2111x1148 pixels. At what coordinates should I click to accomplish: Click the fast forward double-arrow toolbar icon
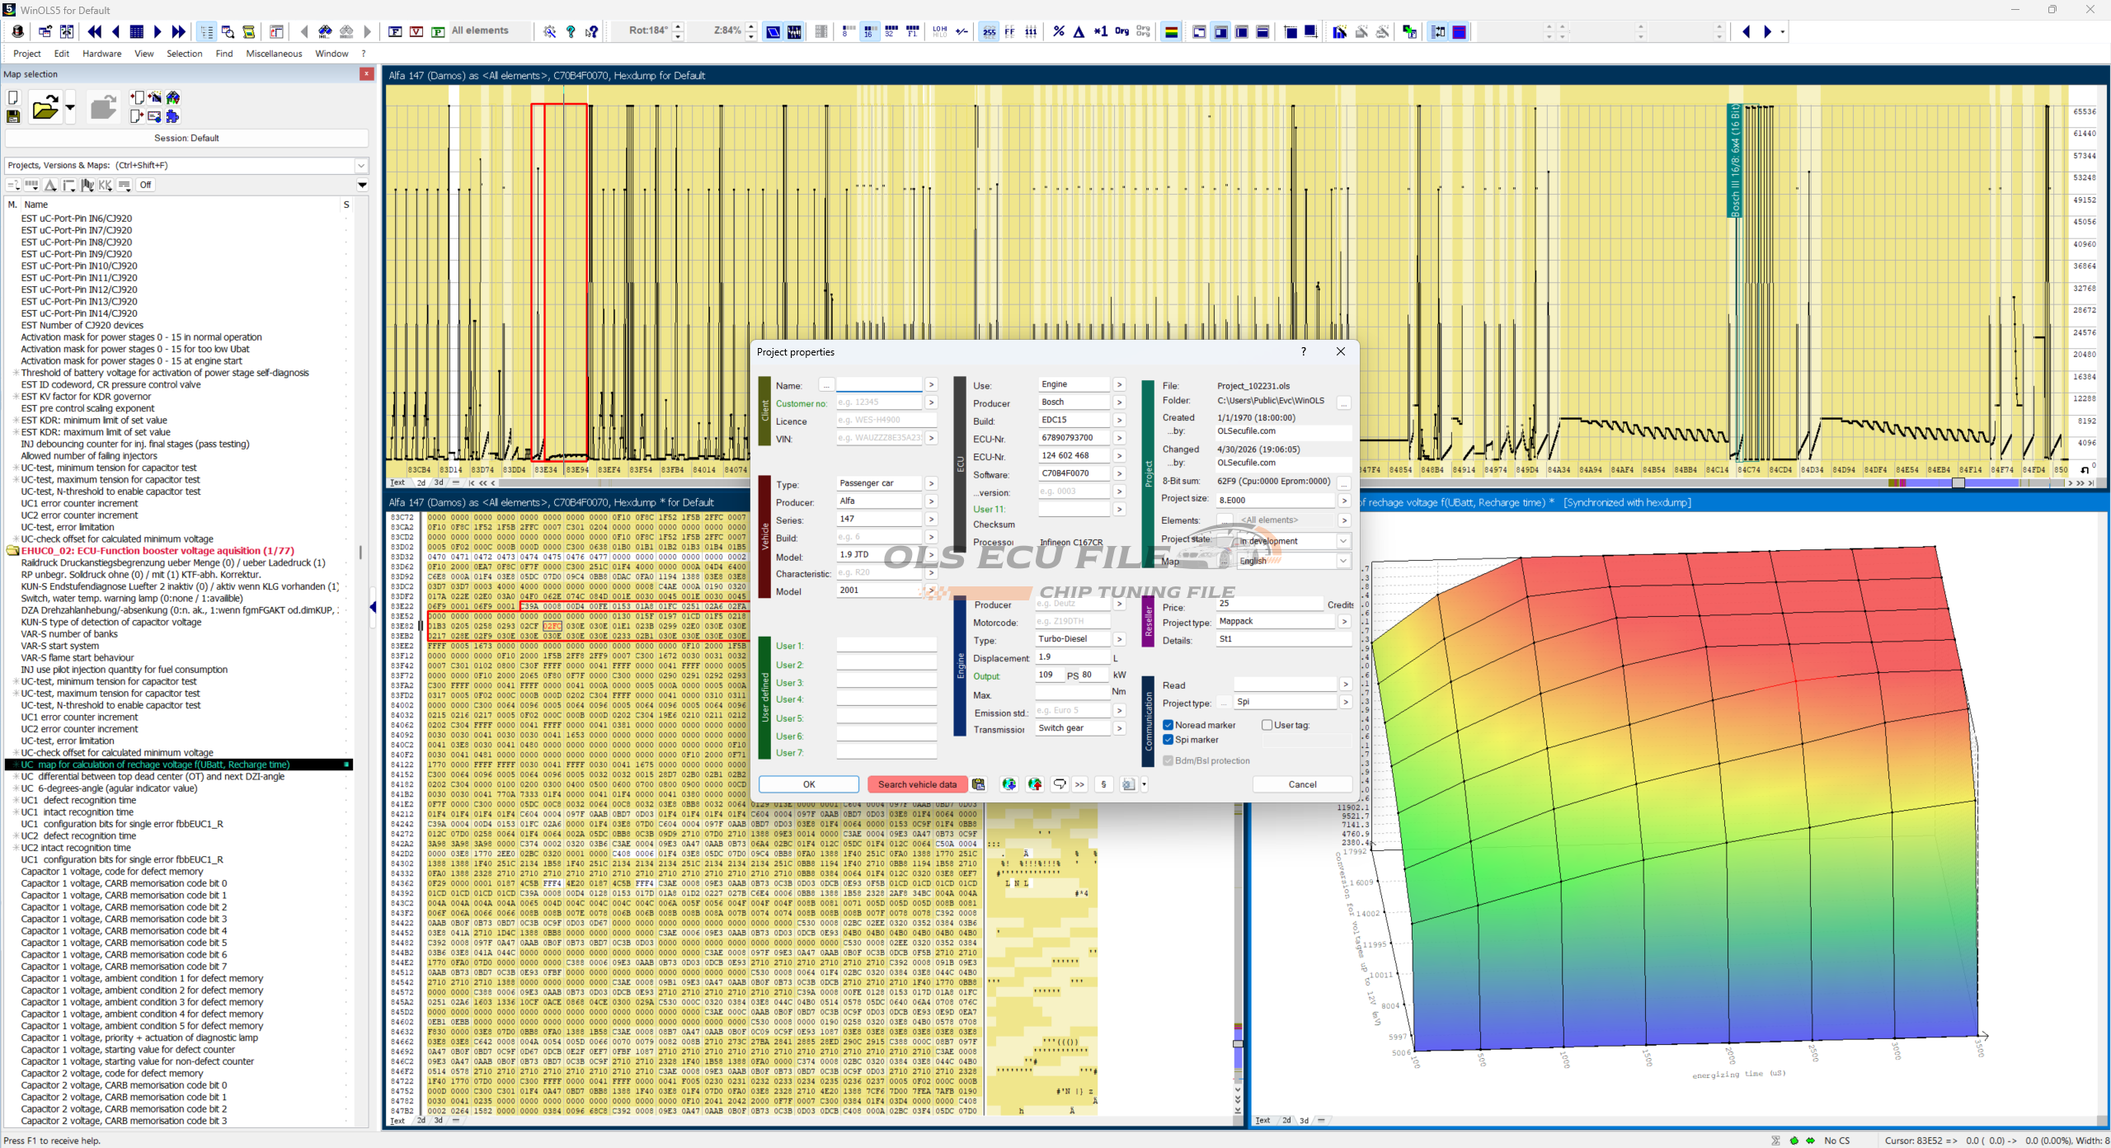click(178, 31)
